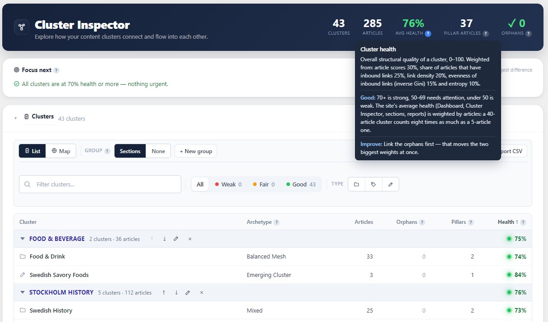Click the Orphans column help icon

coord(422,222)
